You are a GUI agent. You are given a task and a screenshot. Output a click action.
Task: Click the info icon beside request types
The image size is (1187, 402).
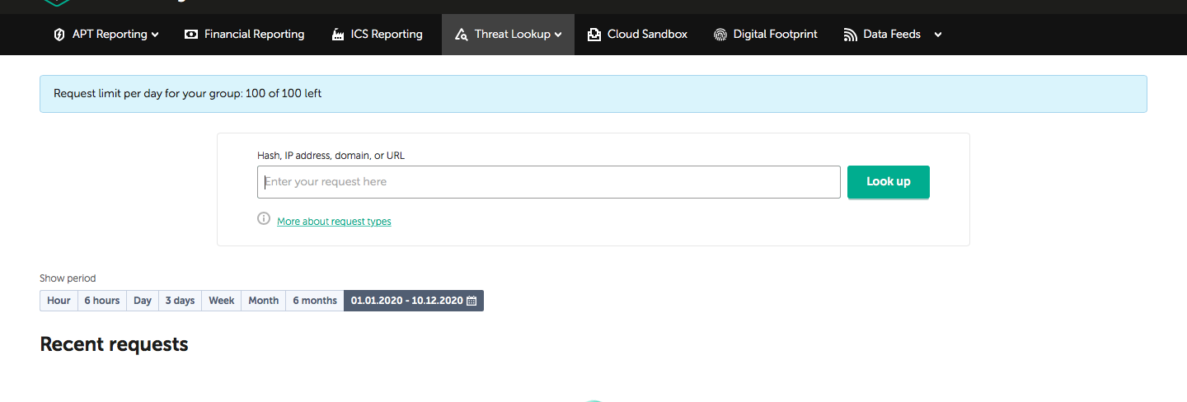264,219
